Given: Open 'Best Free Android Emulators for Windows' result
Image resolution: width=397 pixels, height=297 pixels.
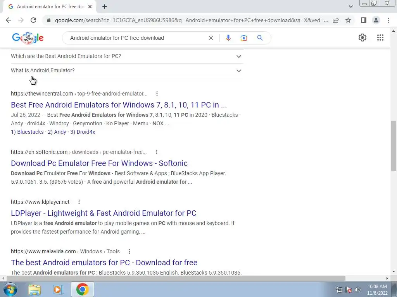Looking at the screenshot, I should [x=119, y=105].
